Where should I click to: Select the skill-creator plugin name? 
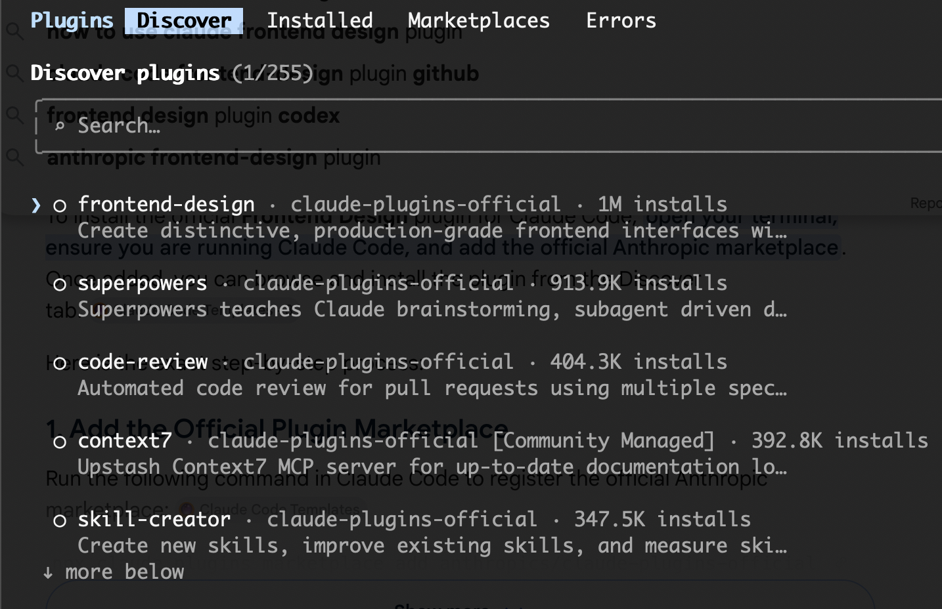154,519
